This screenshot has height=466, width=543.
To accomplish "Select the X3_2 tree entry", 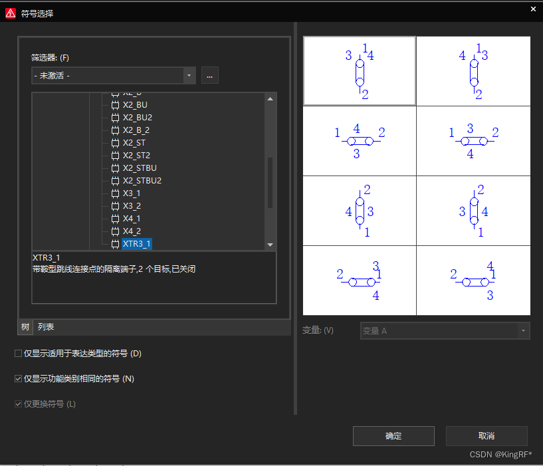I will coord(132,206).
